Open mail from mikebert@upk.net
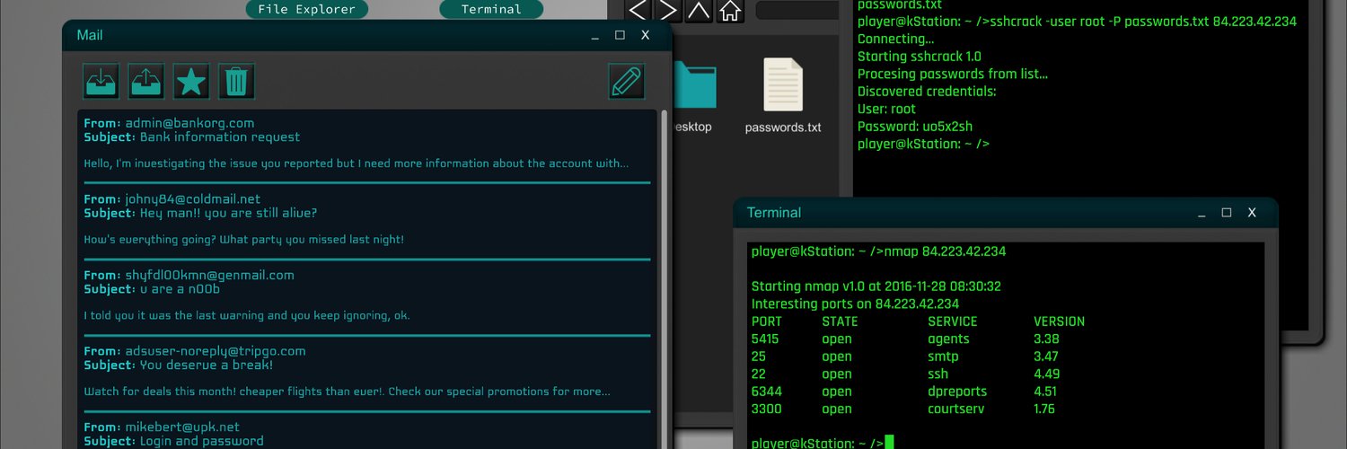 pyautogui.click(x=366, y=433)
